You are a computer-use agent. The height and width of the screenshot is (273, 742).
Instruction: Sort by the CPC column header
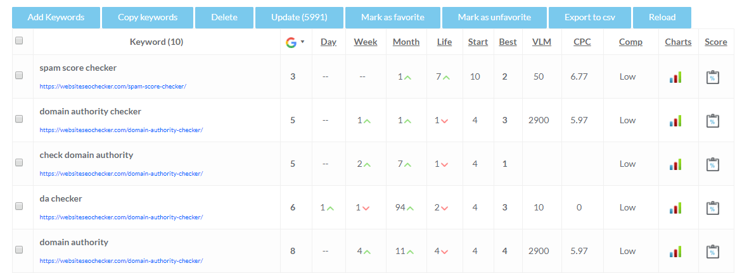pyautogui.click(x=582, y=42)
